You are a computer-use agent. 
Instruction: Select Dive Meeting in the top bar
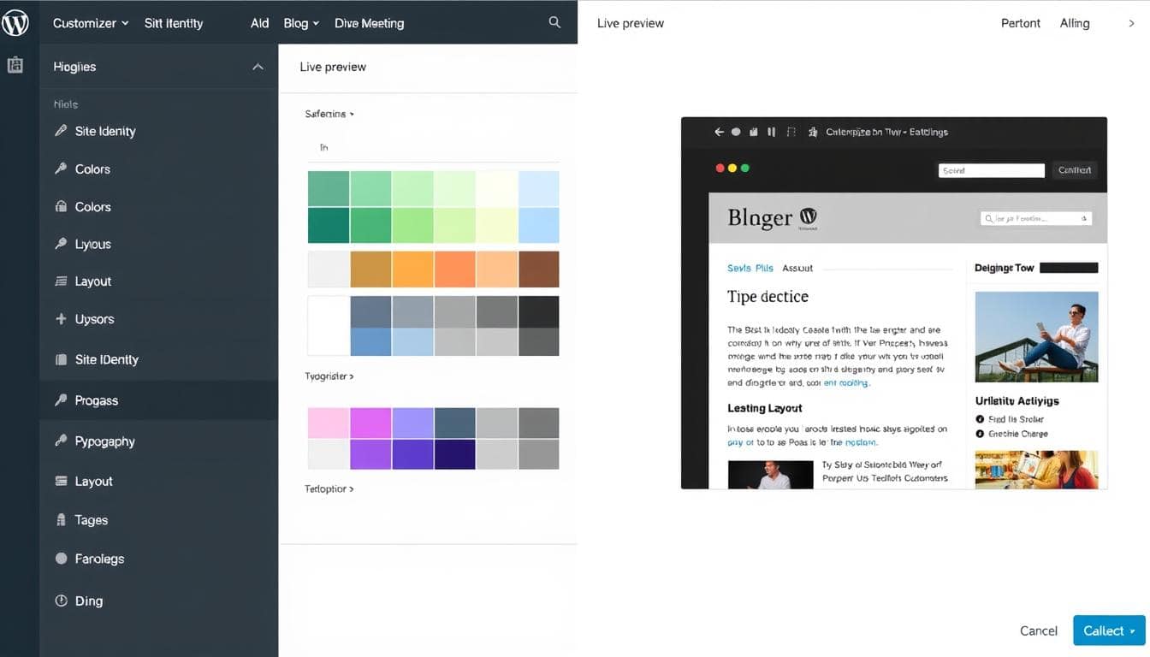[x=369, y=23]
